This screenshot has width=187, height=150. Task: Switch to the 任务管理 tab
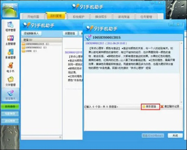[x=146, y=16]
